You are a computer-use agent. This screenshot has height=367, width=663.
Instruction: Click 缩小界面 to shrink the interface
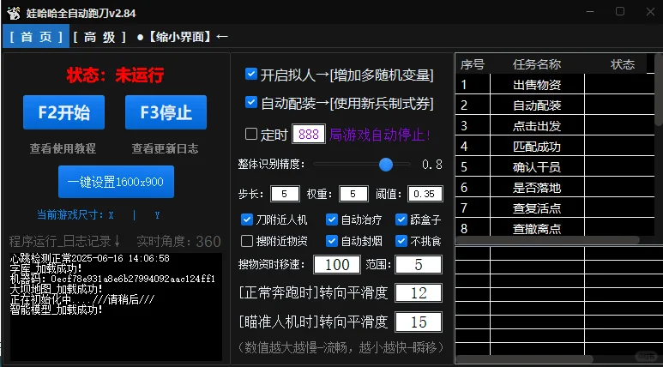182,37
